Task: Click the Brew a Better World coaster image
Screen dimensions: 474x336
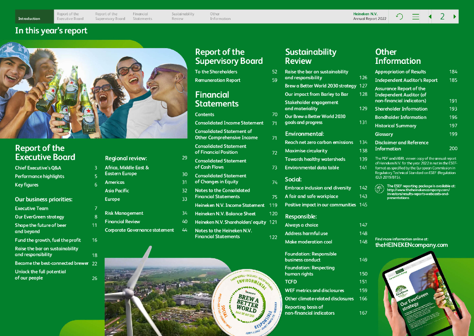Action: (246, 303)
